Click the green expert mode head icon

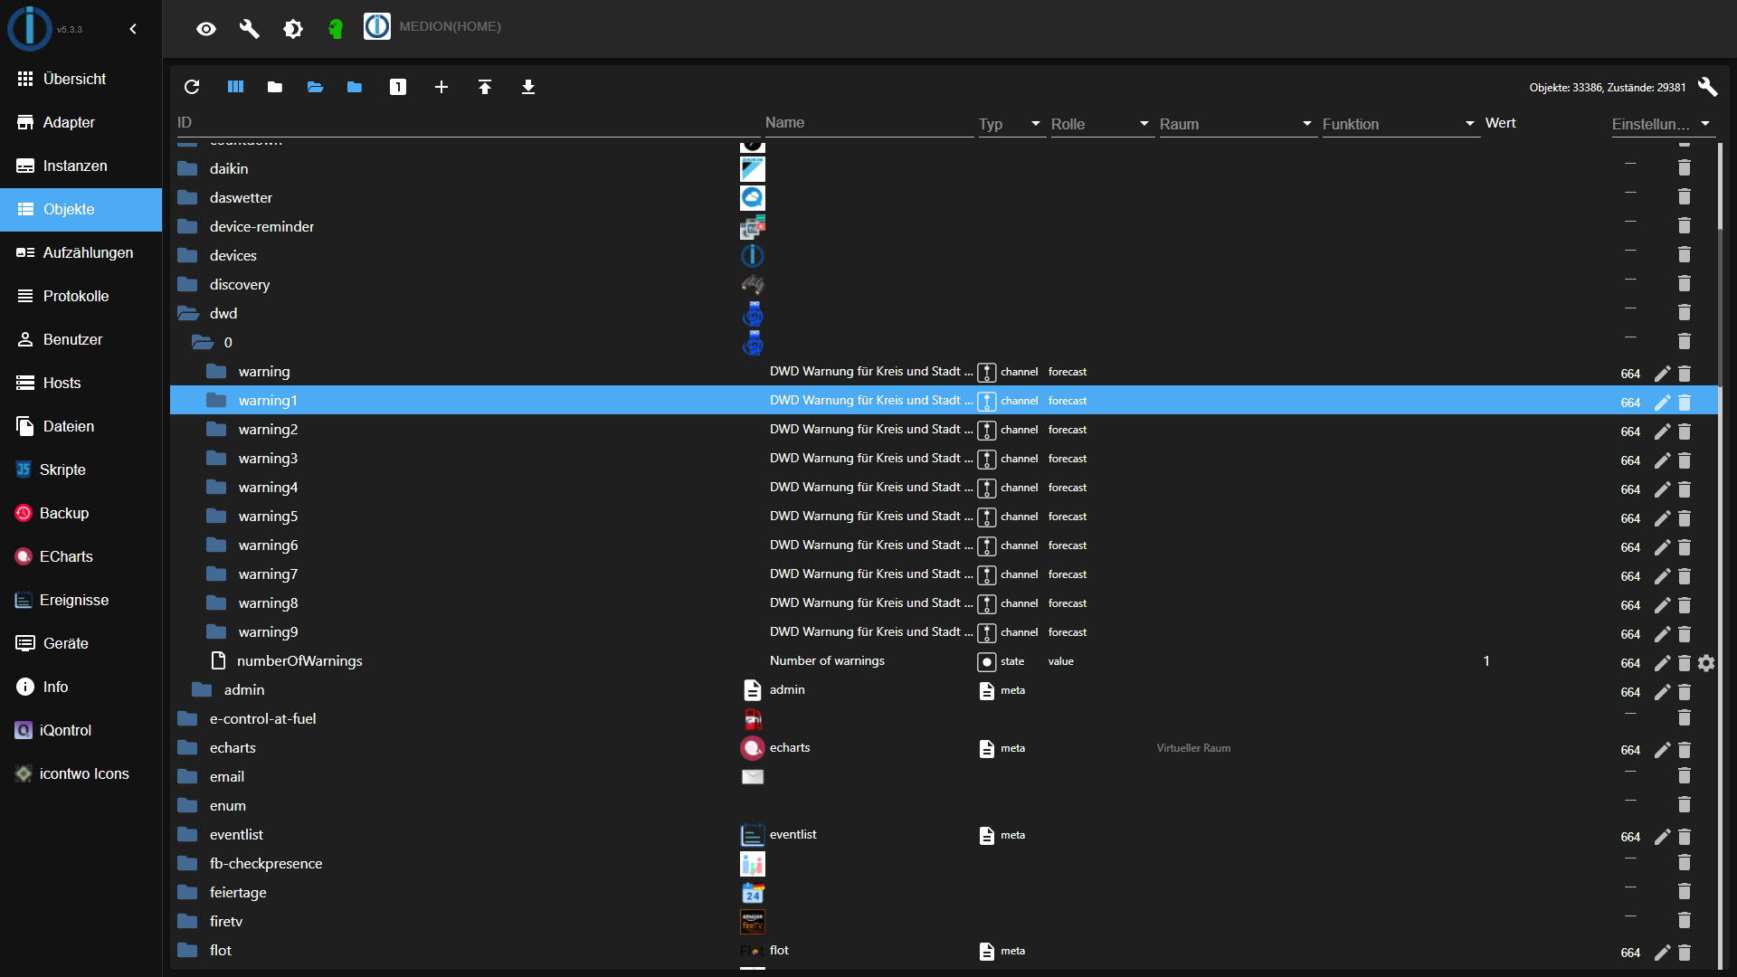coord(336,29)
